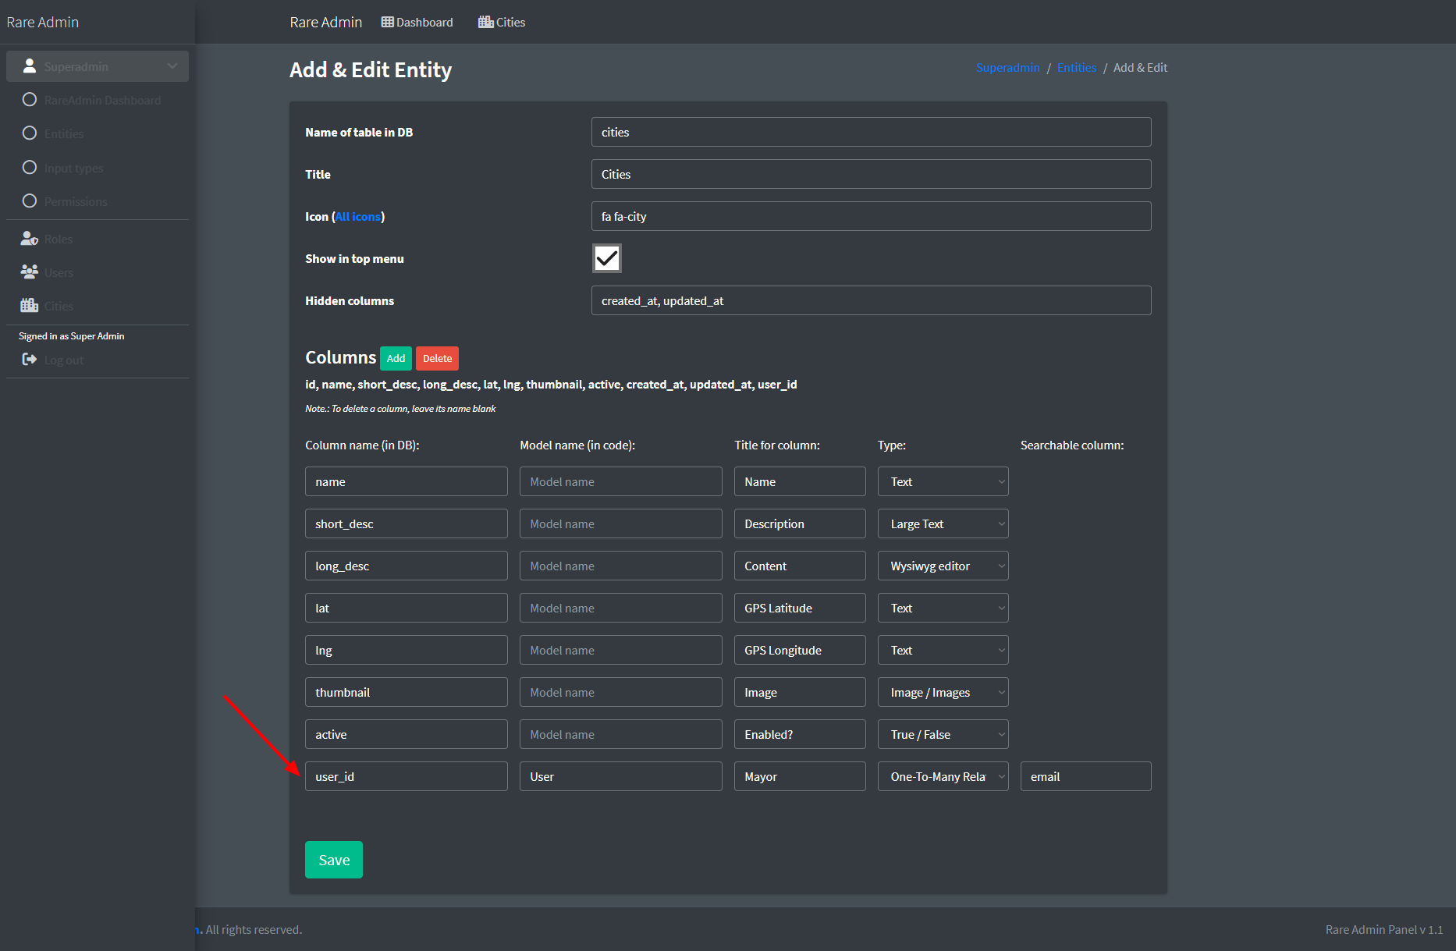1456x951 pixels.
Task: Open RareAdmin Dashboard from the sidebar
Action: [102, 100]
